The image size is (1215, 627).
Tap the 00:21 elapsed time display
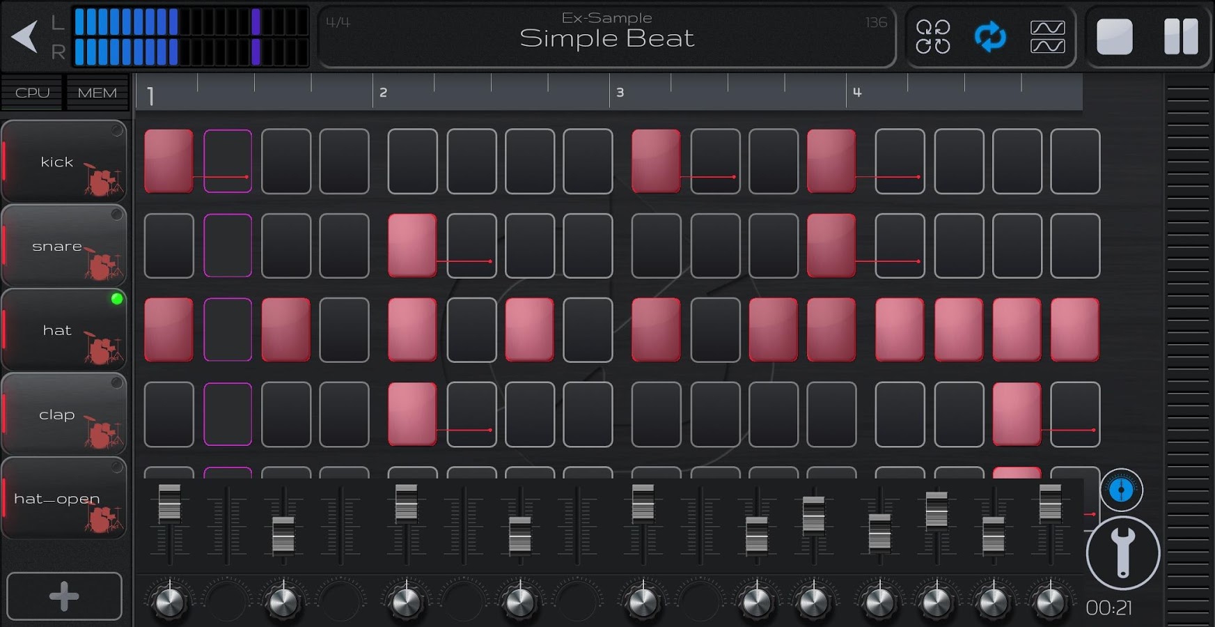[x=1108, y=608]
